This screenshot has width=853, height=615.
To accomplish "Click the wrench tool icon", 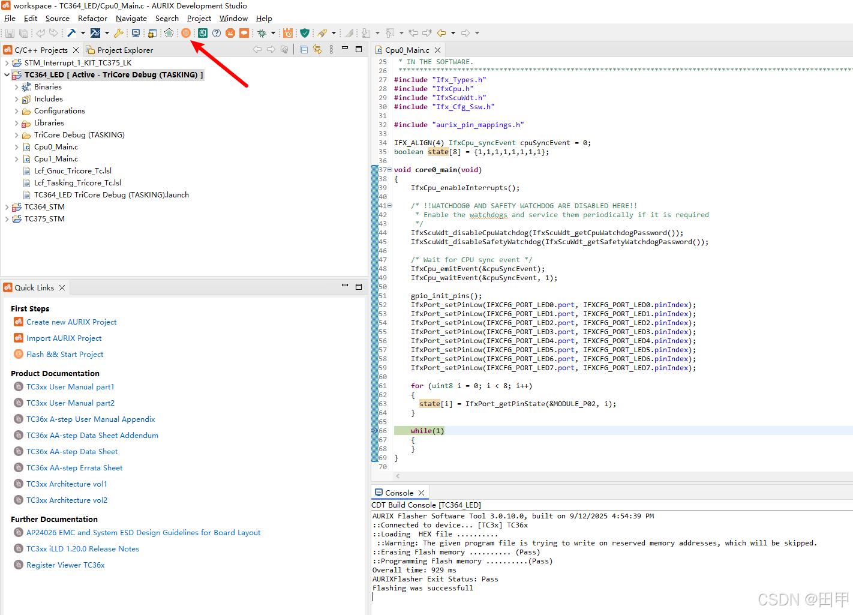I will (x=119, y=33).
